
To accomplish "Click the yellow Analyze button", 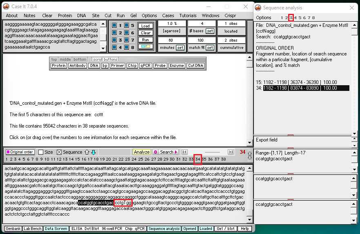I will (142, 152).
